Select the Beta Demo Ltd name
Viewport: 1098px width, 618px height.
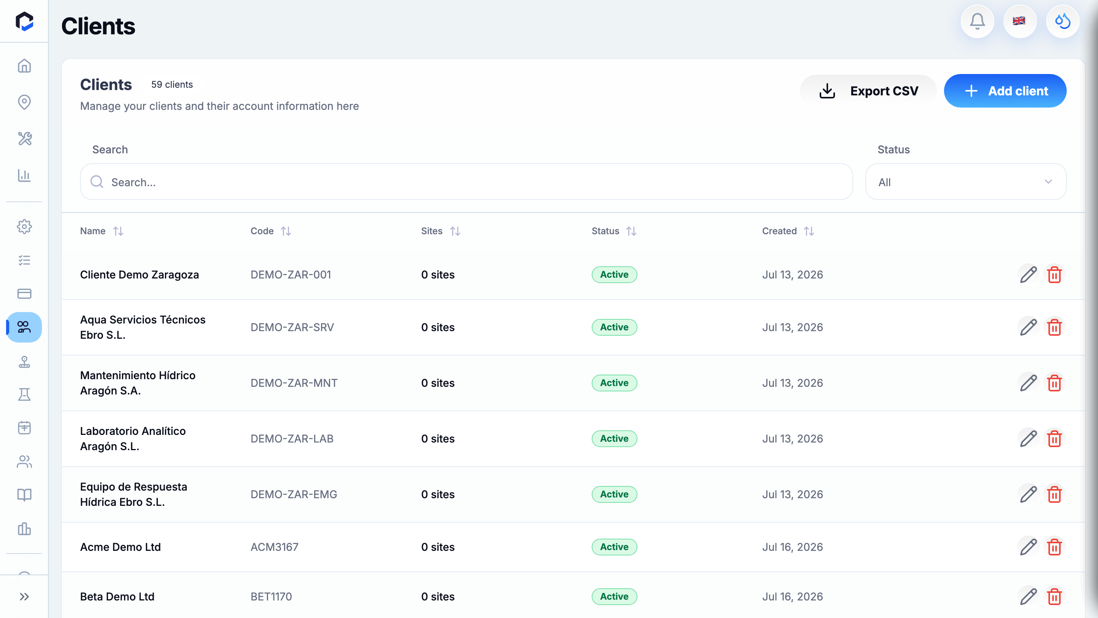tap(117, 596)
